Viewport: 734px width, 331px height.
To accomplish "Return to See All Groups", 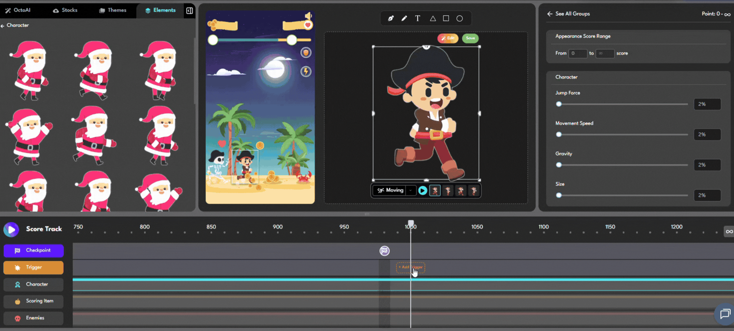I will pos(550,14).
